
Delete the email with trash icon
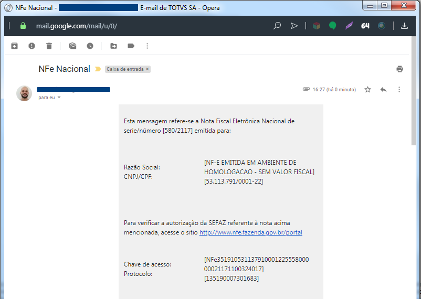click(49, 46)
